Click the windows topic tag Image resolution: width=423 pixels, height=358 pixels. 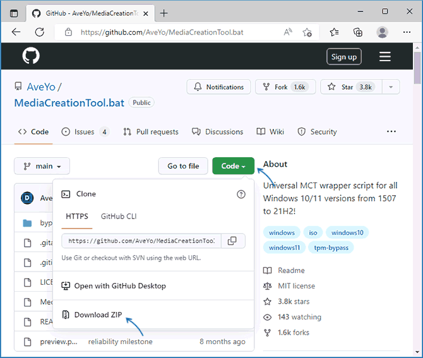pyautogui.click(x=282, y=232)
